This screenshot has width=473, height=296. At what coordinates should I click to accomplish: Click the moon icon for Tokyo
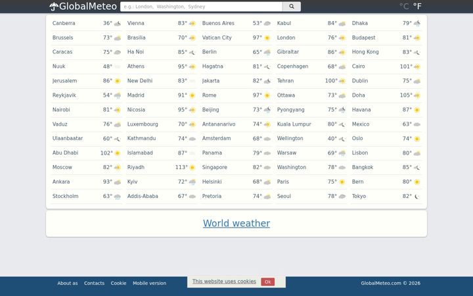pos(417,196)
